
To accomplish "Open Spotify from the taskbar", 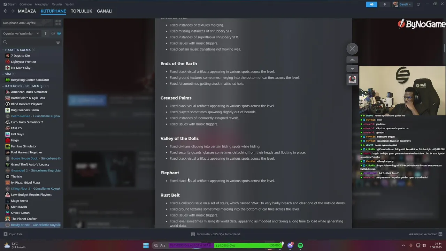I will 300,245.
